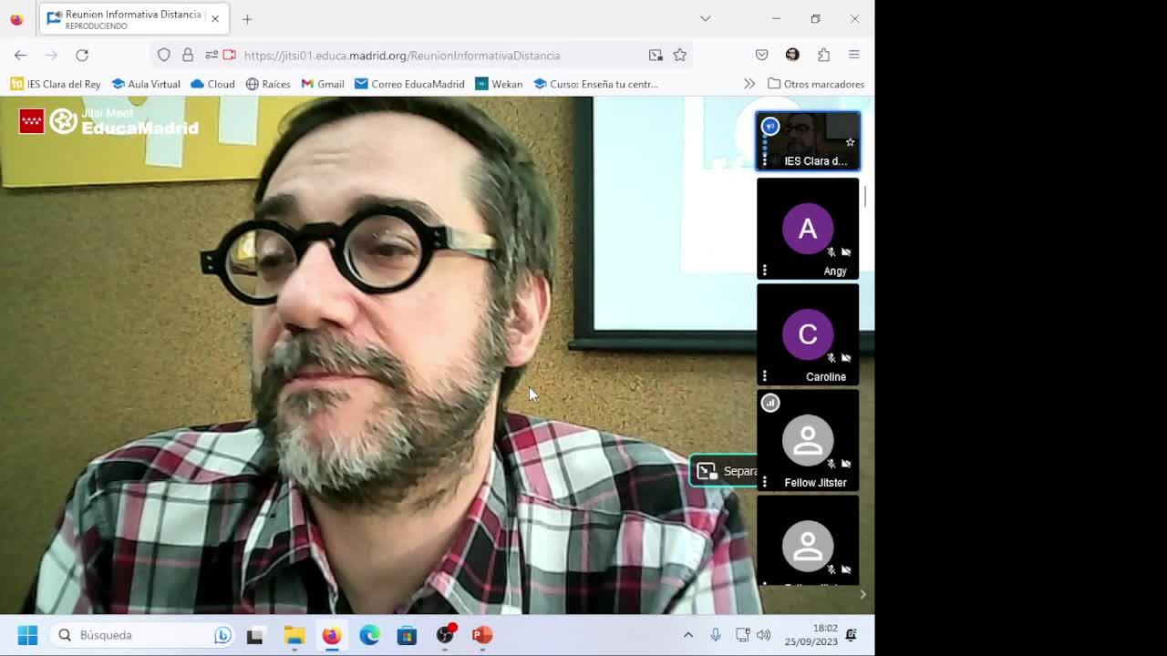Viewport: 1167px width, 656px height.
Task: Switch to Firefox on the taskbar
Action: point(332,635)
